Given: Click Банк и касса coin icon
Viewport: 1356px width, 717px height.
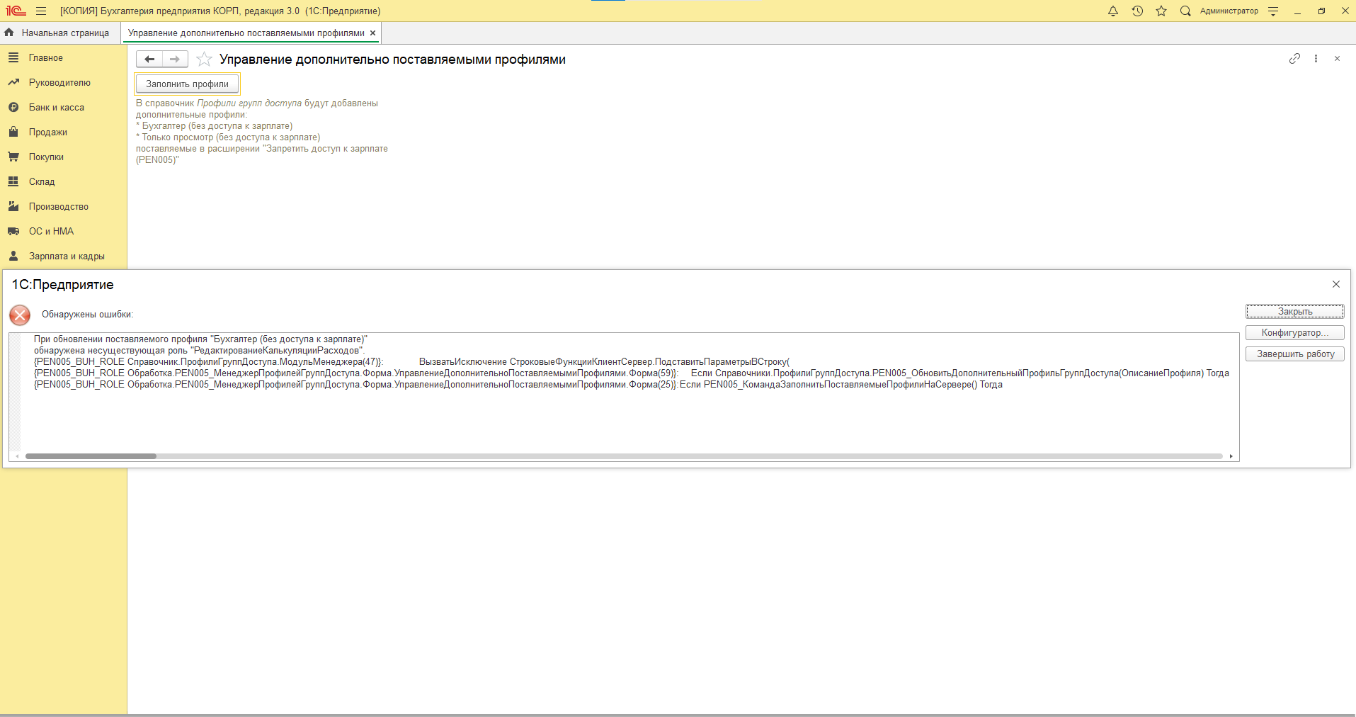Looking at the screenshot, I should coord(13,107).
